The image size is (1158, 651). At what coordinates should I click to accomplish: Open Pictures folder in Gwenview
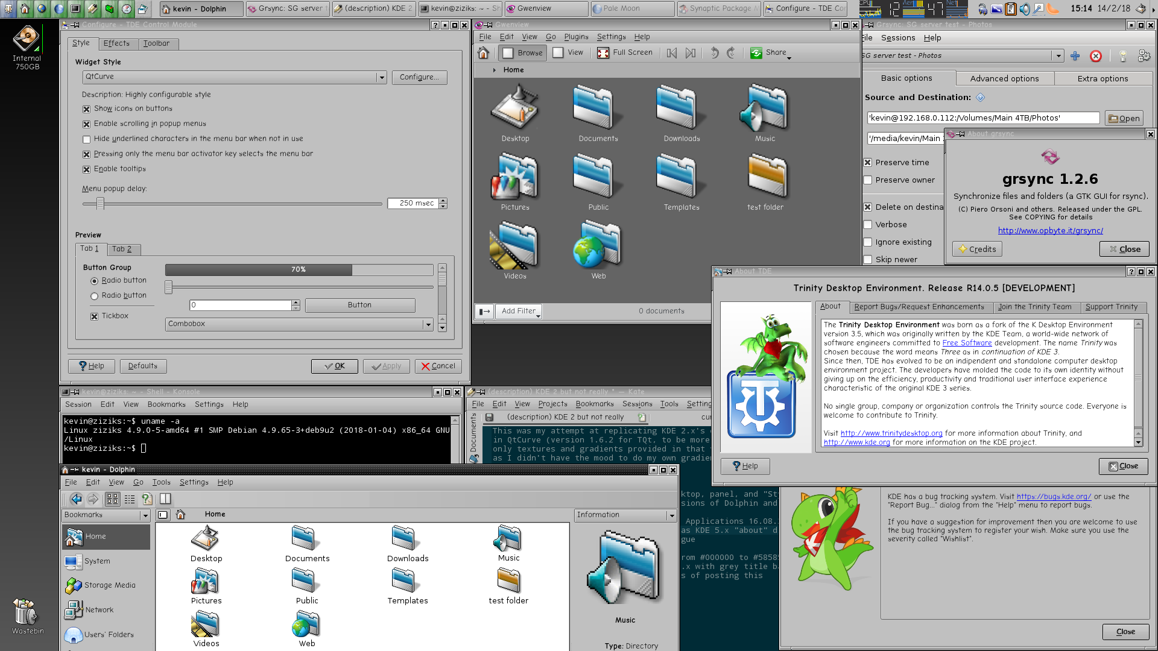tap(515, 182)
